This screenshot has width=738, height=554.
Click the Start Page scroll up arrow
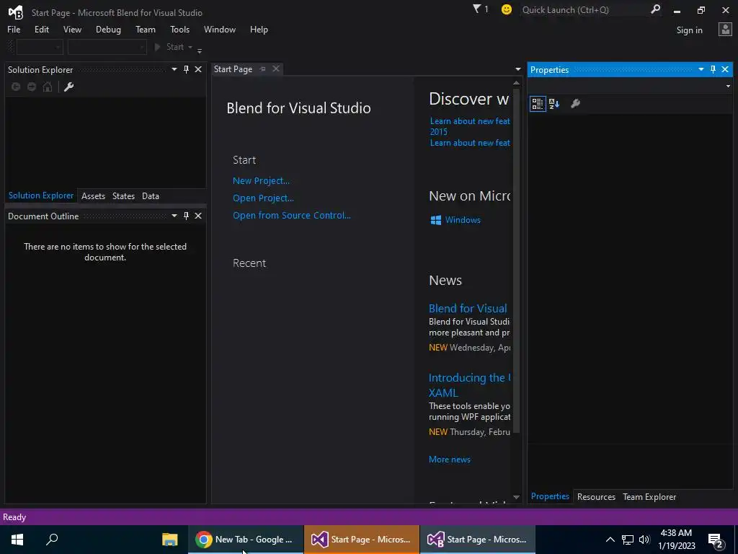click(x=516, y=83)
